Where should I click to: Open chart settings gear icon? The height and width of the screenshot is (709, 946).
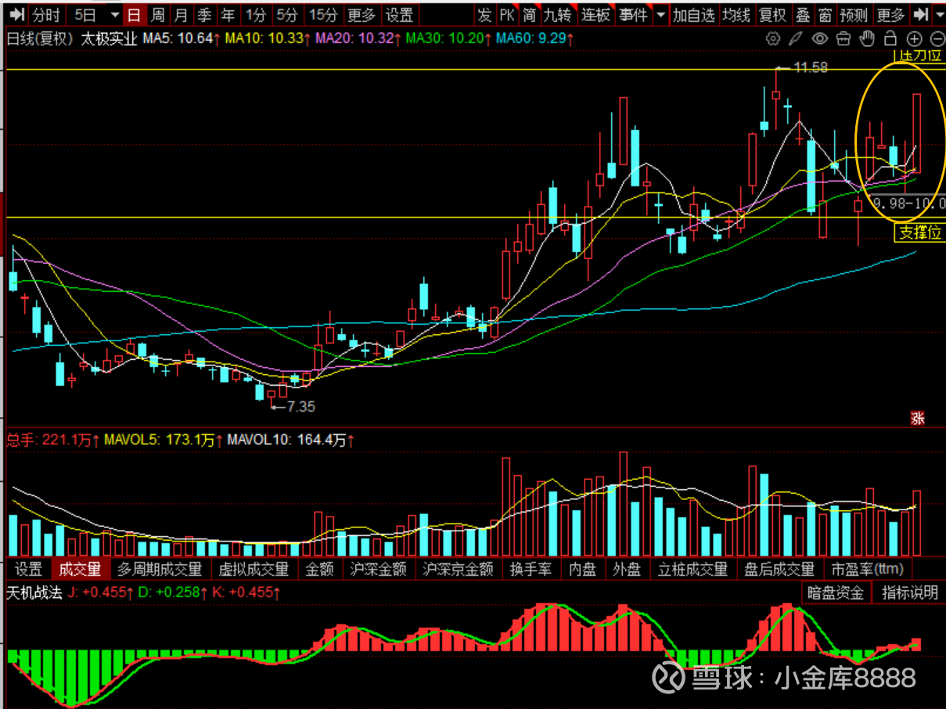point(773,38)
